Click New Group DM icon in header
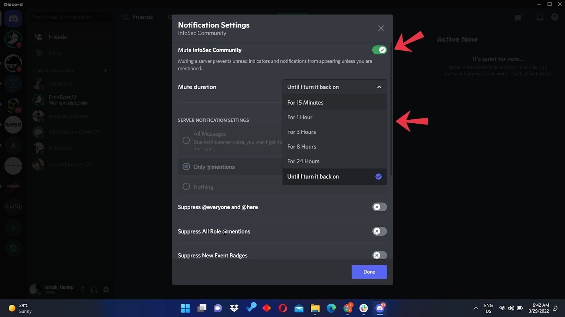The width and height of the screenshot is (565, 317). [x=518, y=17]
